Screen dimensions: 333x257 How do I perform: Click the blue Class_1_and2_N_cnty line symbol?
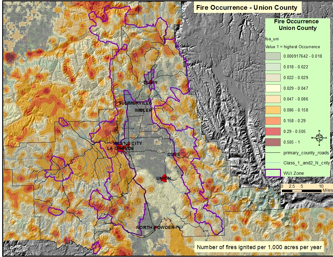pyautogui.click(x=273, y=163)
